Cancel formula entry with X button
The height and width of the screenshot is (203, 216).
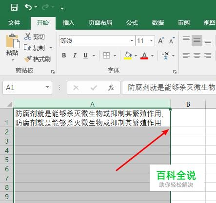tap(76, 88)
